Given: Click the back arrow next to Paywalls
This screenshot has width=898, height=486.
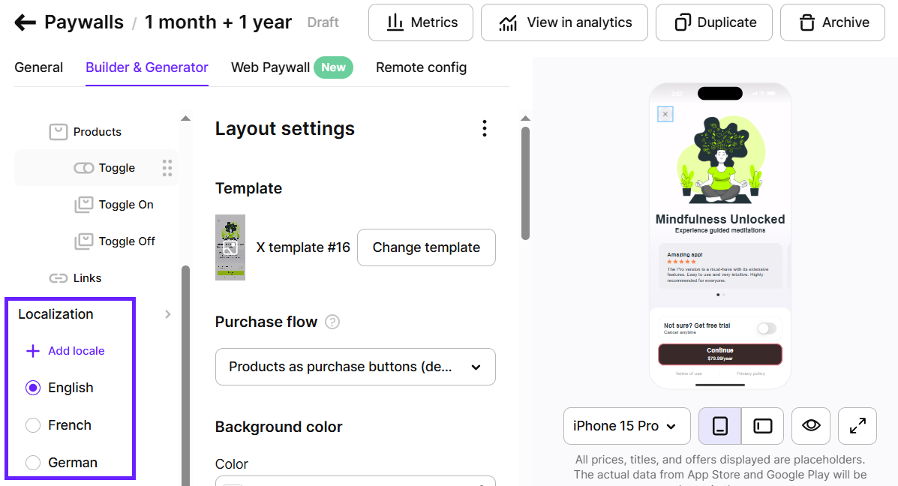Looking at the screenshot, I should pyautogui.click(x=25, y=22).
